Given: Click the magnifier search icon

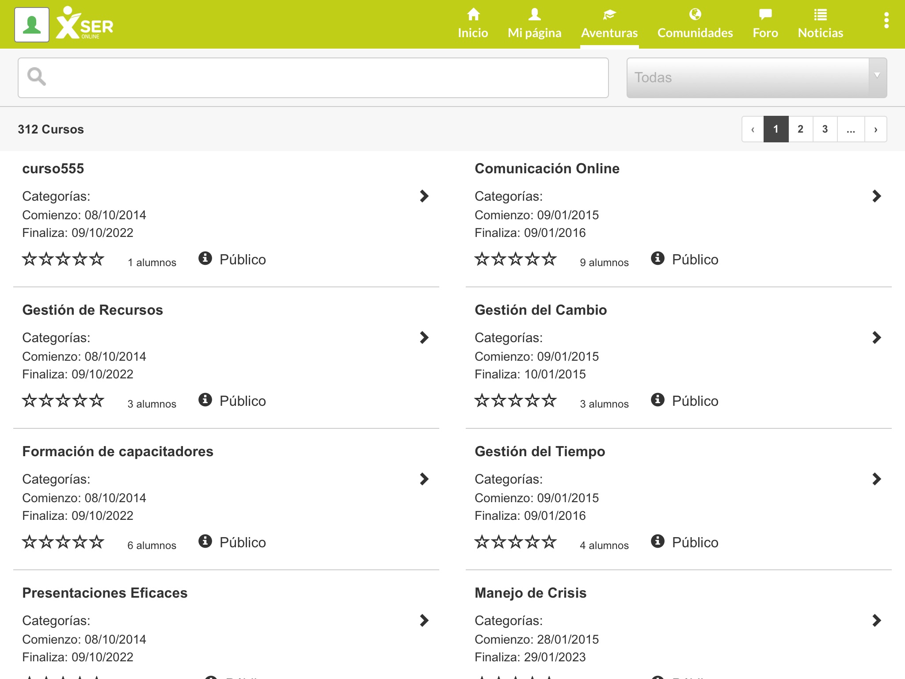Looking at the screenshot, I should click(x=36, y=77).
